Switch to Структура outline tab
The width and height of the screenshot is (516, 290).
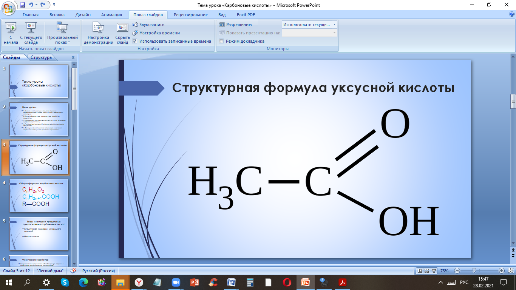[41, 57]
